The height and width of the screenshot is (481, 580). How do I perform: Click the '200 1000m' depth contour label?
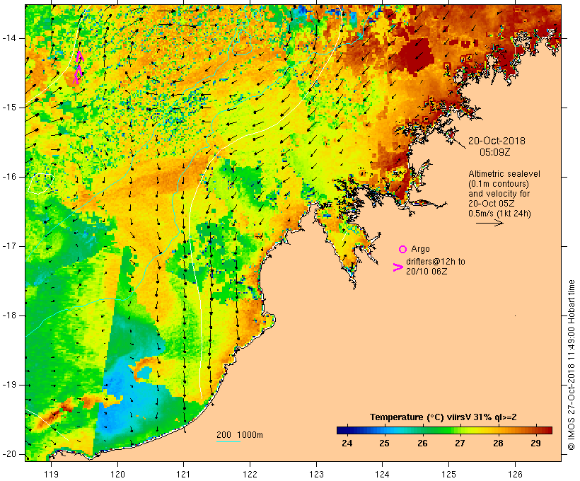point(239,435)
